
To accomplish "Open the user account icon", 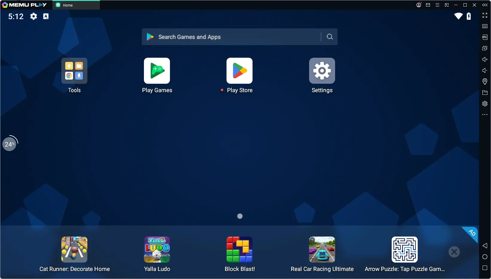I will click(x=419, y=5).
